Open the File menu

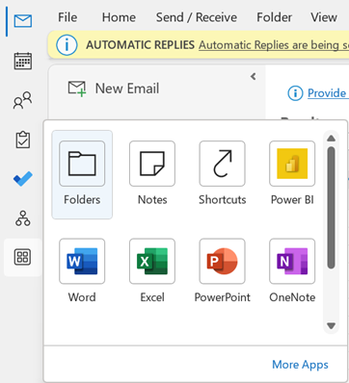(x=67, y=17)
